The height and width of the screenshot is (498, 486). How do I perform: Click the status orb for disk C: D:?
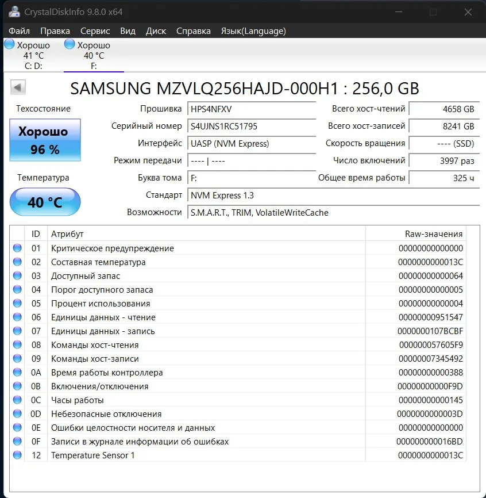[x=9, y=44]
